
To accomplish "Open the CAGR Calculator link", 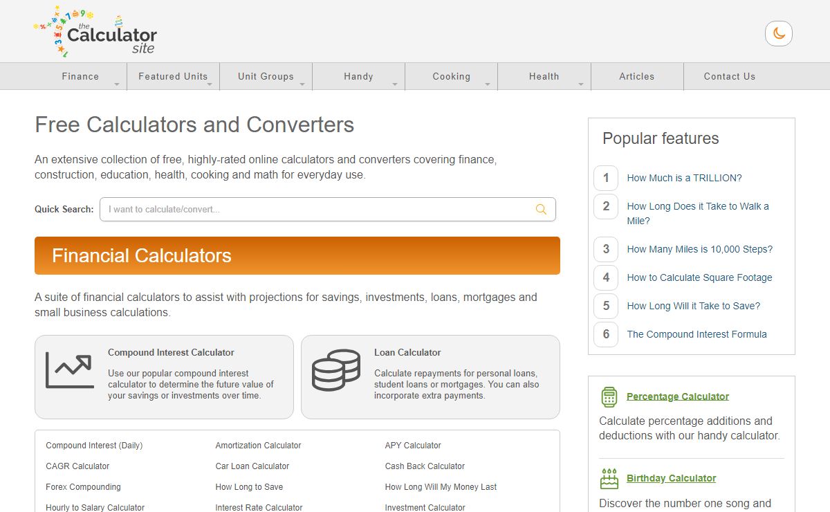I will [x=77, y=466].
